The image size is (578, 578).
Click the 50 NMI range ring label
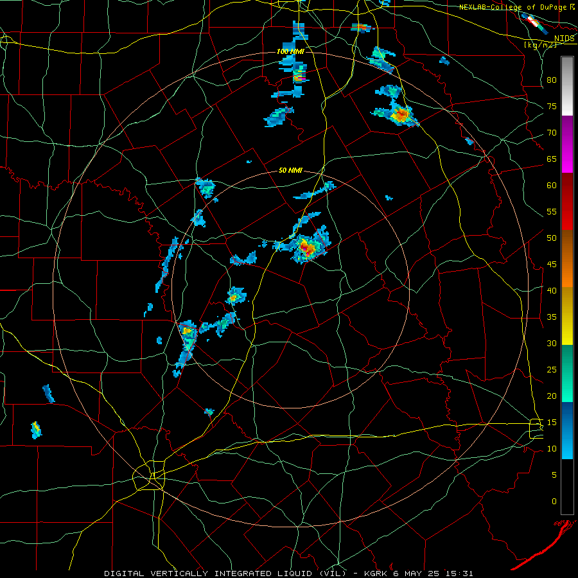290,170
